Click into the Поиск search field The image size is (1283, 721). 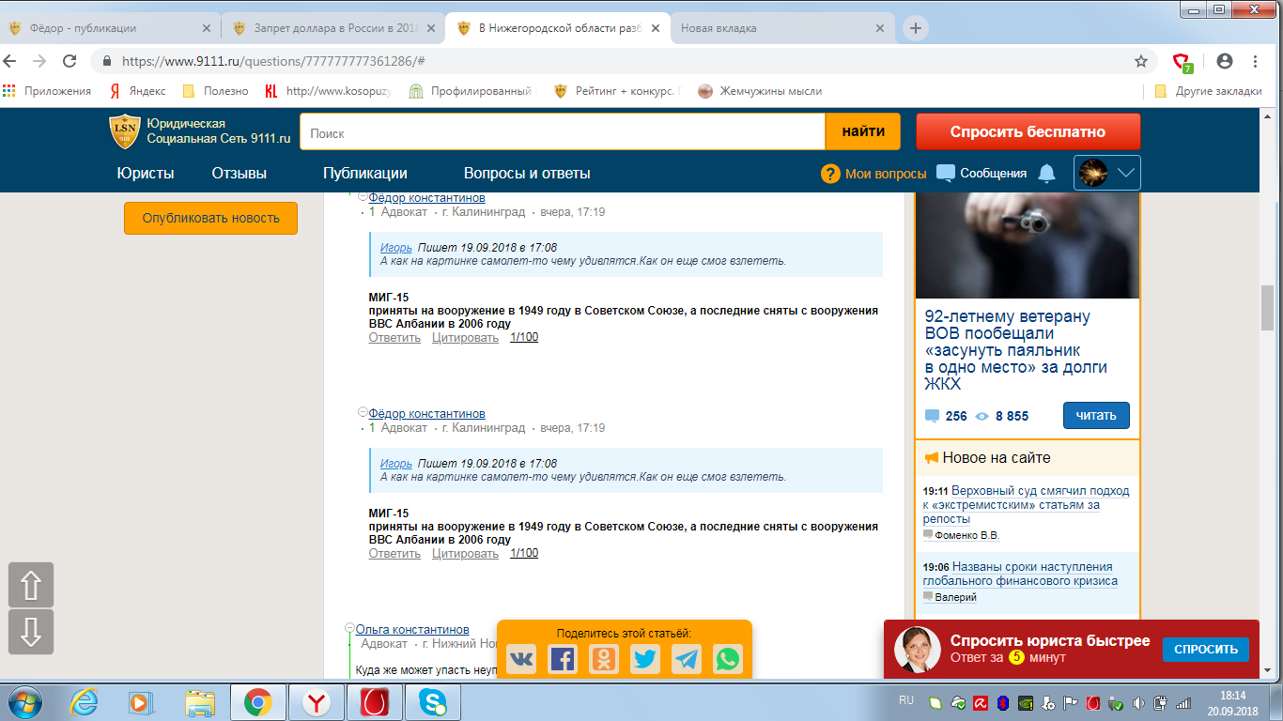pyautogui.click(x=562, y=133)
